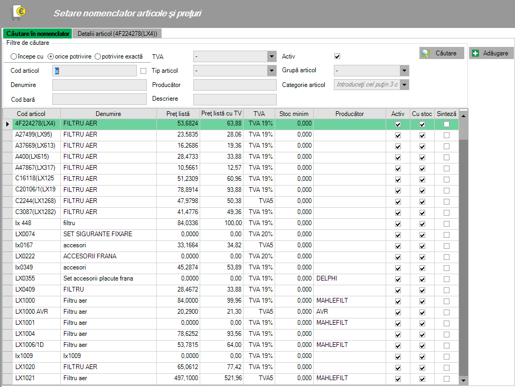Expand the Categorie articol combo box
This screenshot has width=515, height=387.
(x=404, y=84)
